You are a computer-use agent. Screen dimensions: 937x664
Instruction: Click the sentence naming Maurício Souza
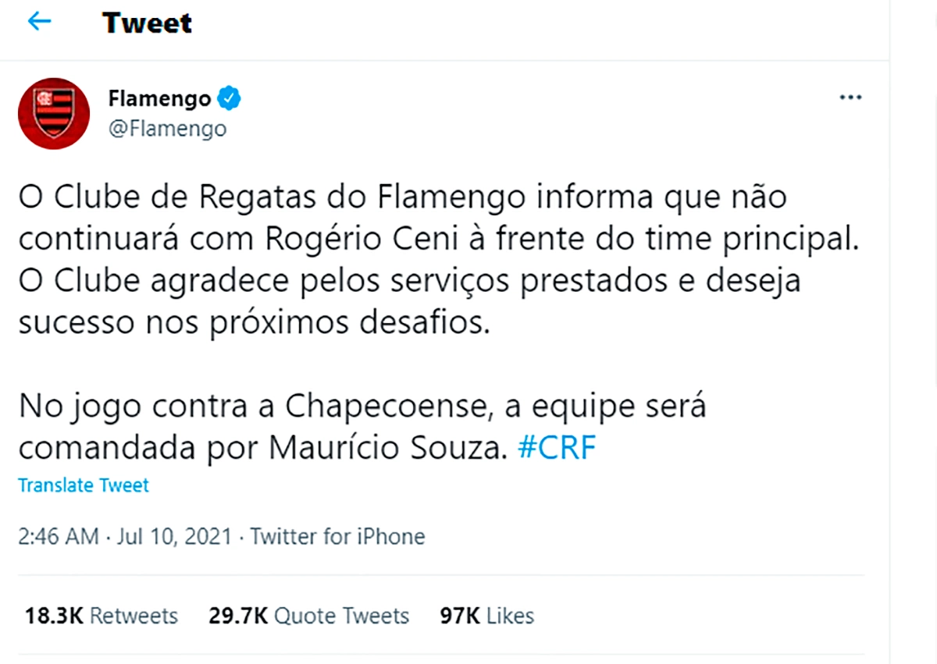(x=265, y=449)
